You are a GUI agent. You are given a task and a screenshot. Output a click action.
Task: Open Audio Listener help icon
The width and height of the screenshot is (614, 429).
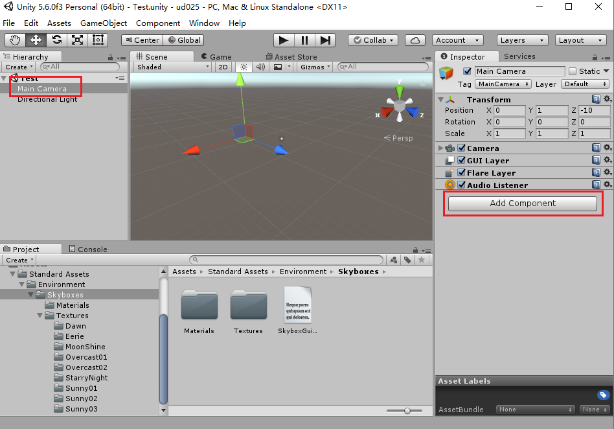click(x=596, y=185)
